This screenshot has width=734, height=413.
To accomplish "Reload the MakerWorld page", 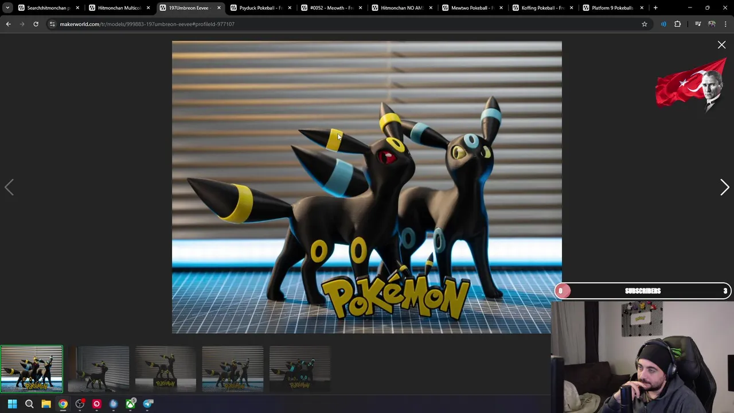I will tap(36, 24).
